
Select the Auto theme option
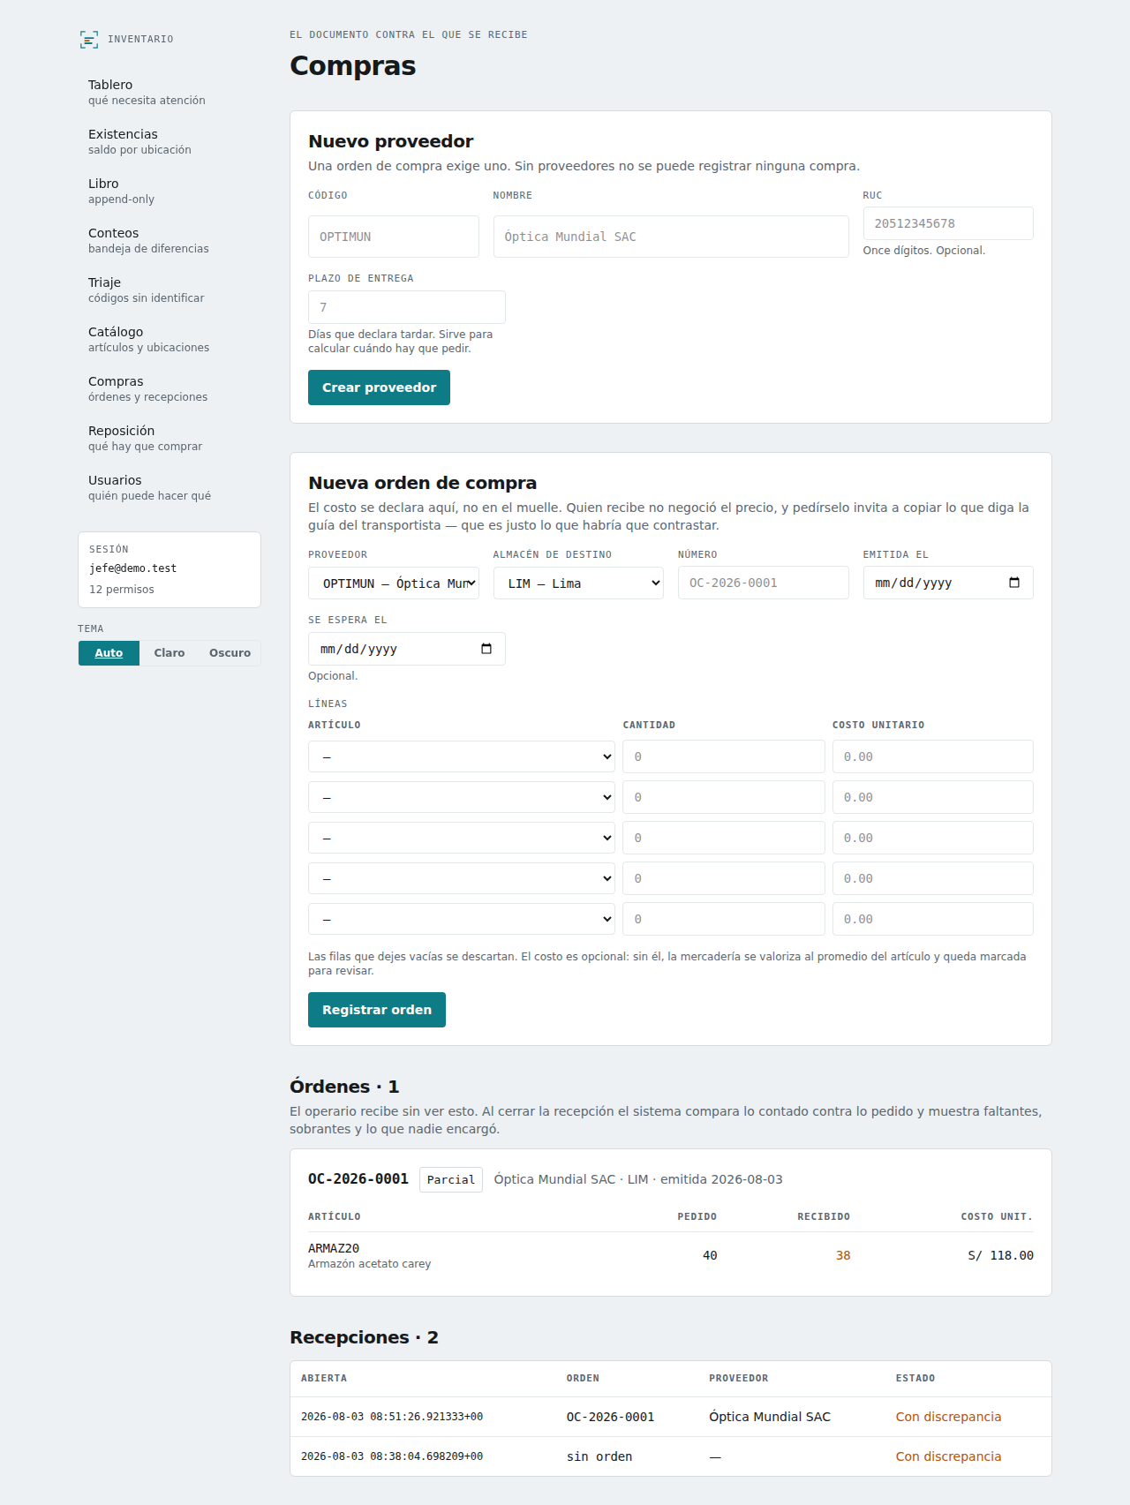[109, 653]
